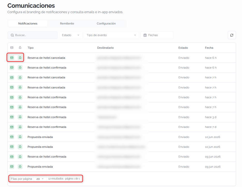This screenshot has height=187, width=242.
Task: Click the Estado column header
Action: tap(183, 48)
